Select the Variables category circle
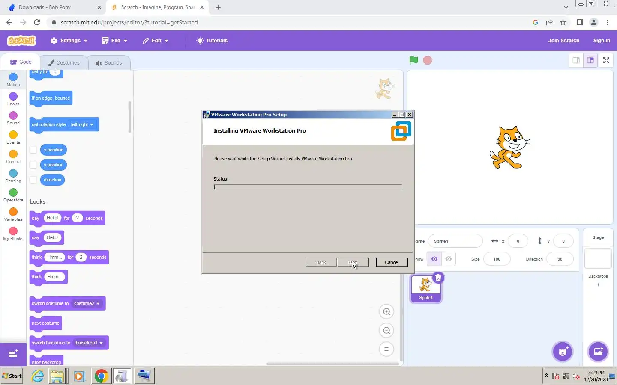 tap(13, 212)
